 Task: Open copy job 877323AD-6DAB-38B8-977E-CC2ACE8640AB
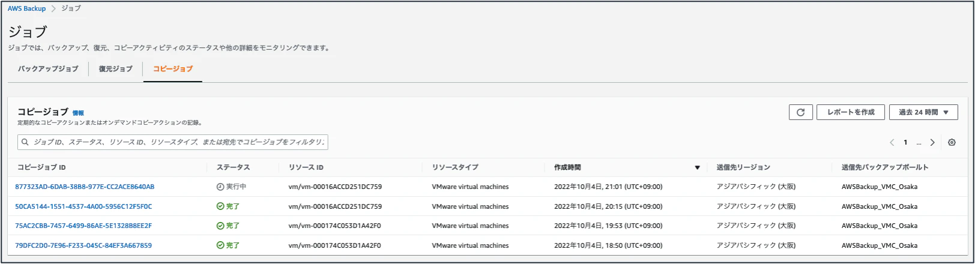tap(85, 187)
